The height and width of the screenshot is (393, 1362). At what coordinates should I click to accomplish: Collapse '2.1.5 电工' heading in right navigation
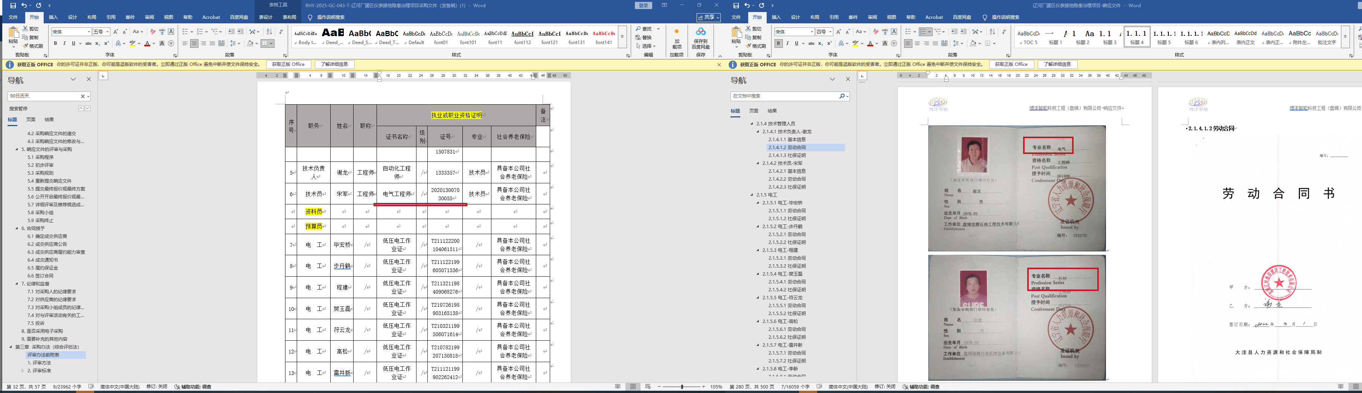[752, 195]
